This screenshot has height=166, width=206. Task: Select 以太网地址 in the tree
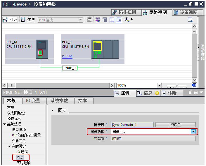tap(16, 113)
